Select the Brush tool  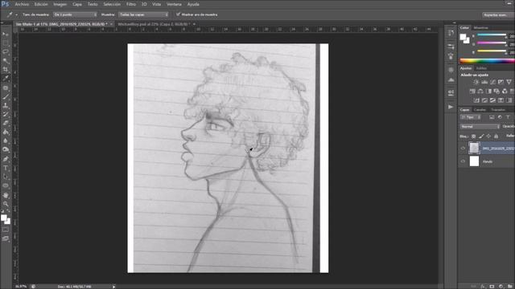coord(6,96)
